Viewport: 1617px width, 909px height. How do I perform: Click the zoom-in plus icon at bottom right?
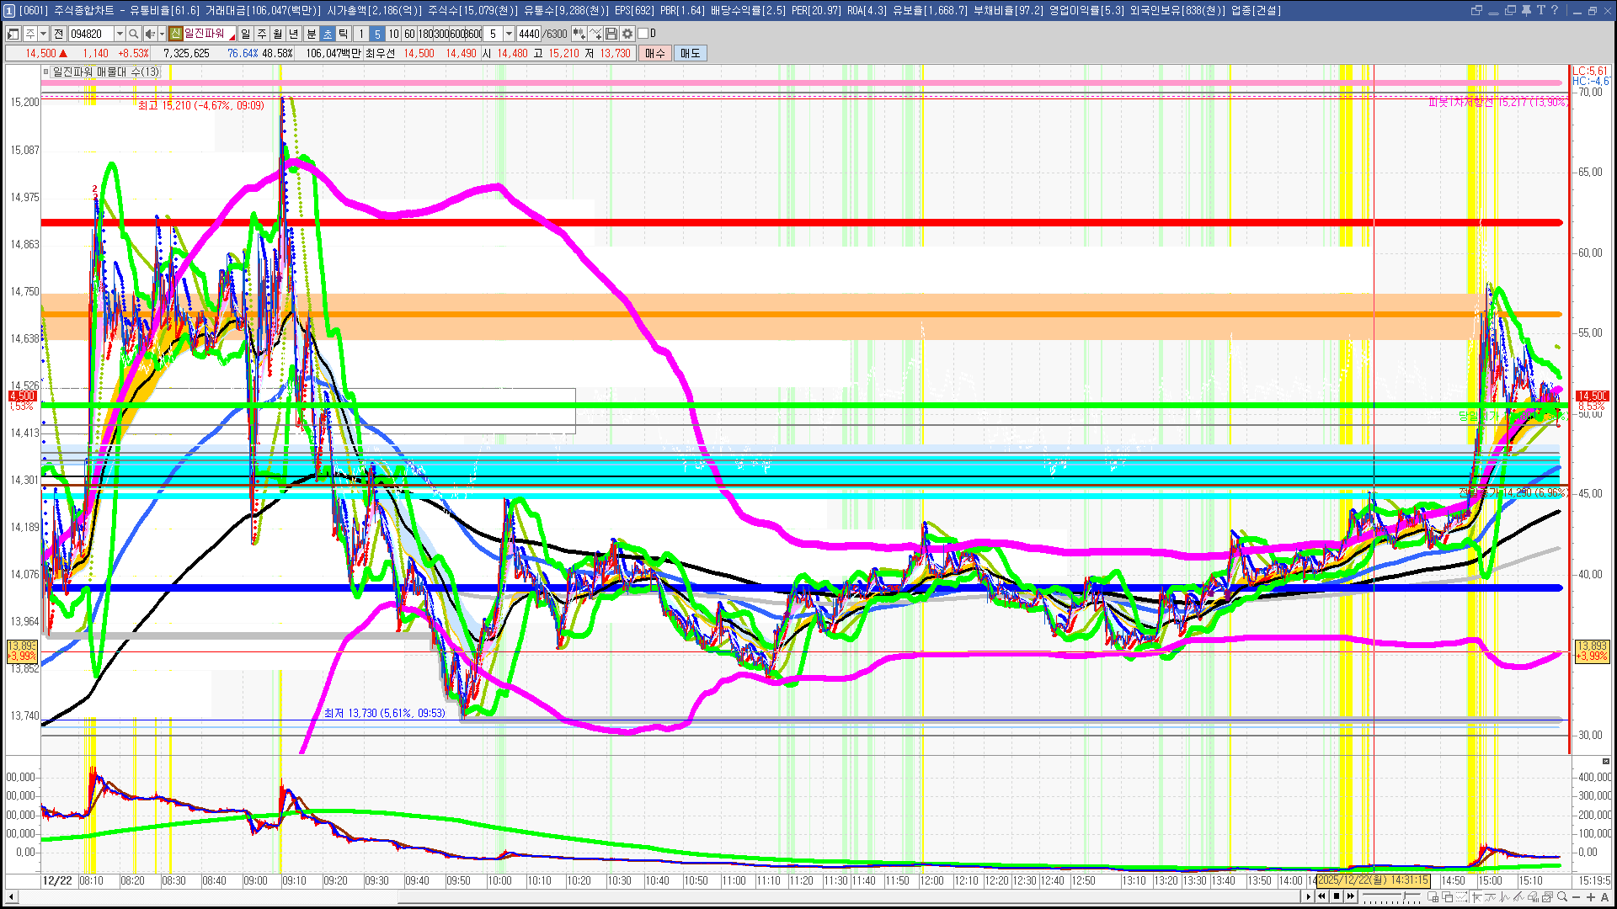1591,897
